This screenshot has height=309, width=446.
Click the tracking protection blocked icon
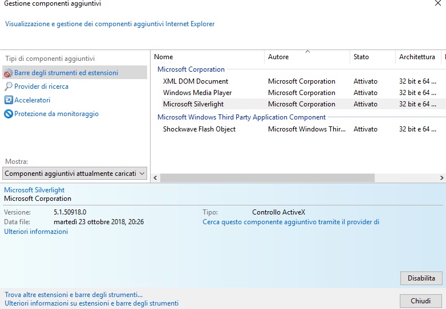pyautogui.click(x=9, y=114)
